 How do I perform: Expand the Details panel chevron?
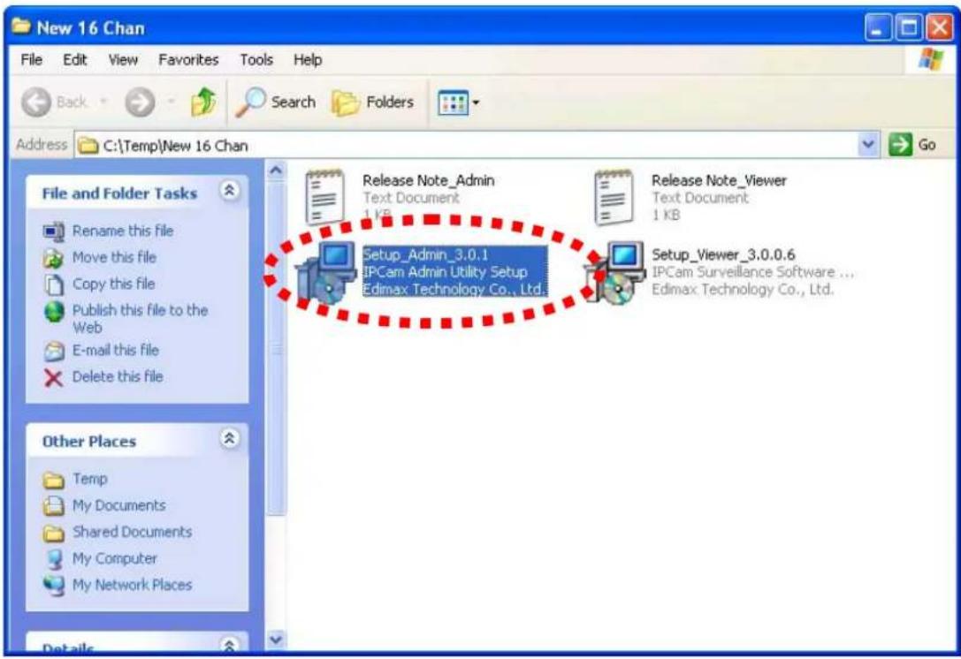(x=229, y=644)
